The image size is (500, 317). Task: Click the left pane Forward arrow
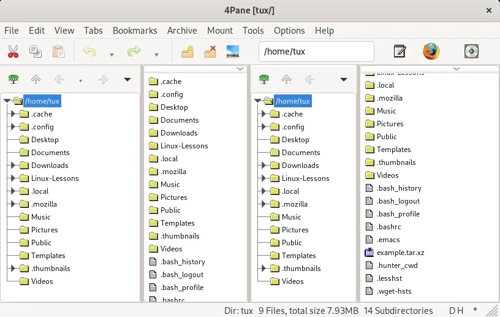pos(103,79)
